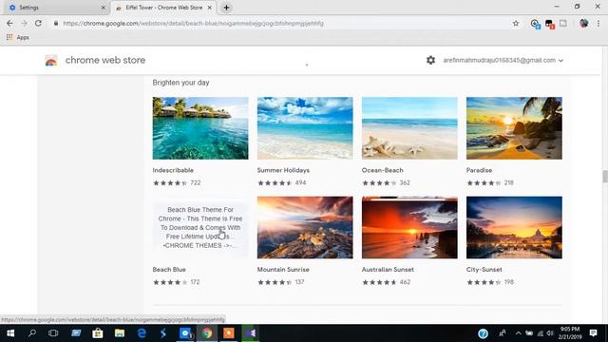This screenshot has height=342, width=608.
Task: Open the second extension icon with red badge
Action: tap(549, 24)
